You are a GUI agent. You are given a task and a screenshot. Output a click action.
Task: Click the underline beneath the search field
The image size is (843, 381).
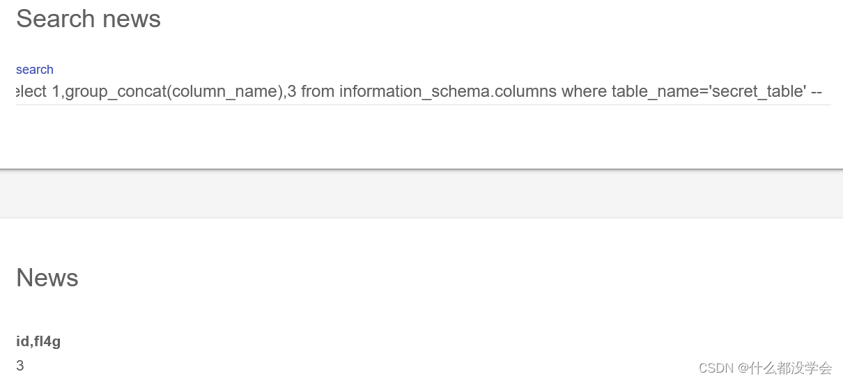pos(423,104)
